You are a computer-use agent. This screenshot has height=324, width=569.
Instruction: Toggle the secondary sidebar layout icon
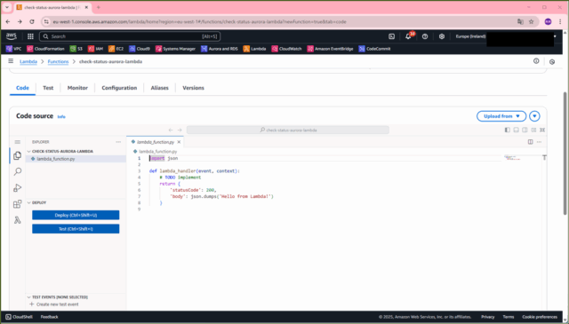pos(525,130)
